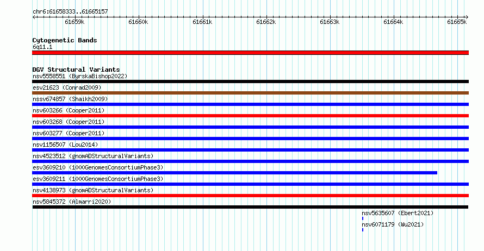This screenshot has width=484, height=251.
Task: Click the 61663k ruler label
Action: [330, 22]
